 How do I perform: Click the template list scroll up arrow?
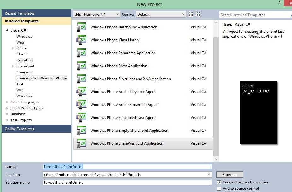point(216,22)
